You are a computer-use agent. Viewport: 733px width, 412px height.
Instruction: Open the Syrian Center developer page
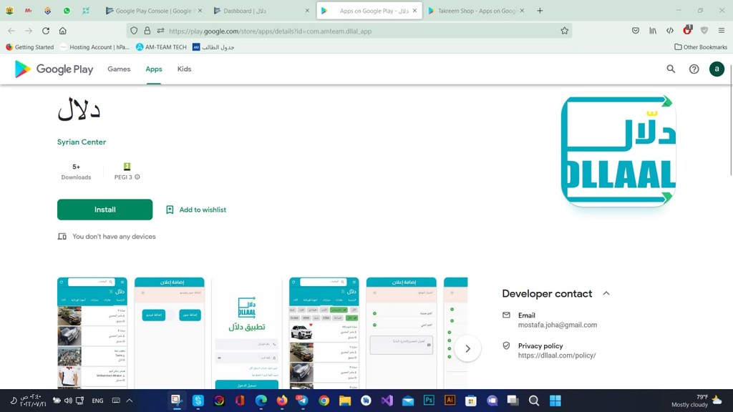(82, 142)
